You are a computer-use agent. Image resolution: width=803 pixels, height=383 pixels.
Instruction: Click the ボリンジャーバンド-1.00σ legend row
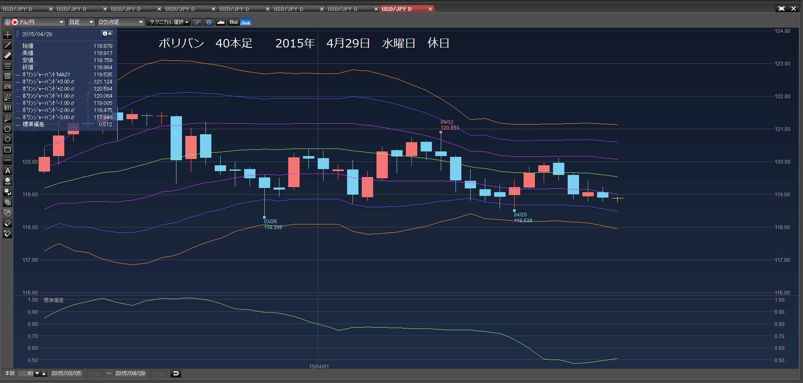pos(64,103)
